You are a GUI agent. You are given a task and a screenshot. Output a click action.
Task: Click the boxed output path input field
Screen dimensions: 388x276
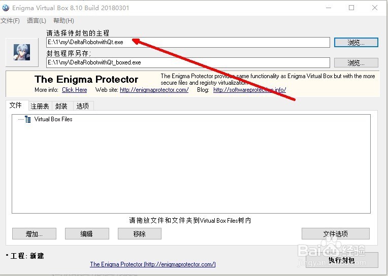(188, 62)
